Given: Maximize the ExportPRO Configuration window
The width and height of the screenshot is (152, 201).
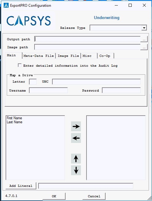Looking at the screenshot, I should click(130, 5).
